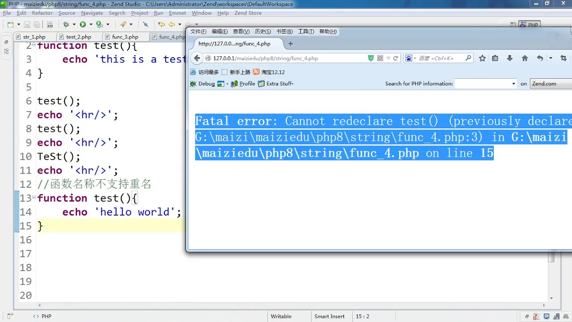Open the 帮助(H) browser menu
The height and width of the screenshot is (322, 572).
[328, 31]
